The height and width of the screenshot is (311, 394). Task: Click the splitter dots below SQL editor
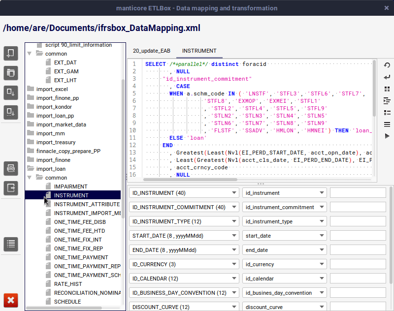coord(261,184)
